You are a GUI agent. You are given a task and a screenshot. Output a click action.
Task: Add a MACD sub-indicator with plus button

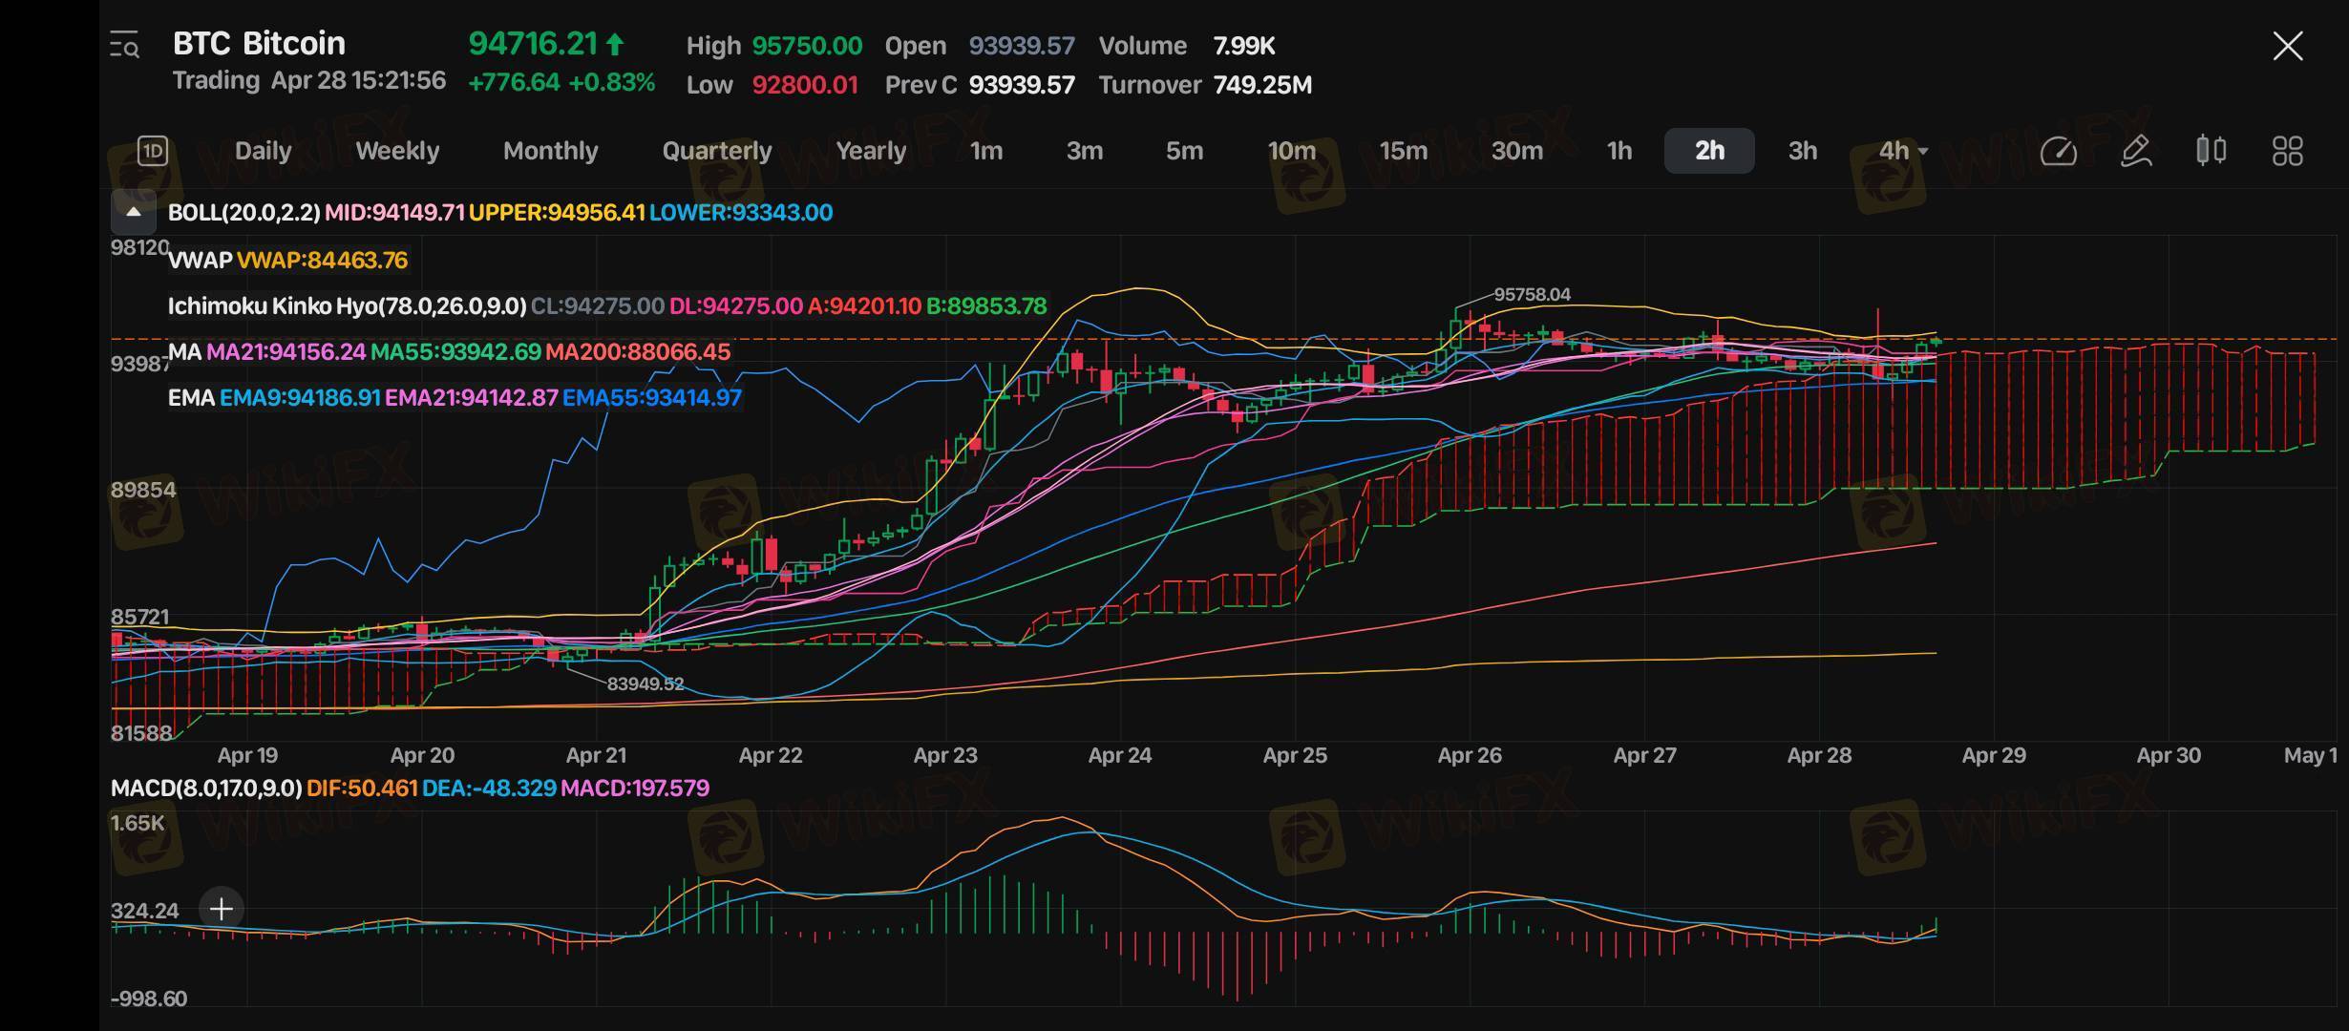222,909
